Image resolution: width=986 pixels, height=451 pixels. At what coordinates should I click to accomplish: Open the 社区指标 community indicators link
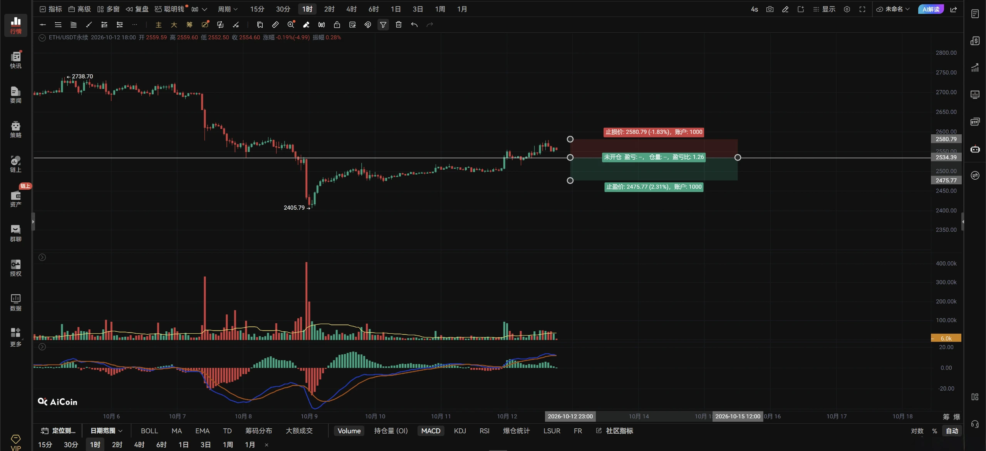(x=615, y=431)
